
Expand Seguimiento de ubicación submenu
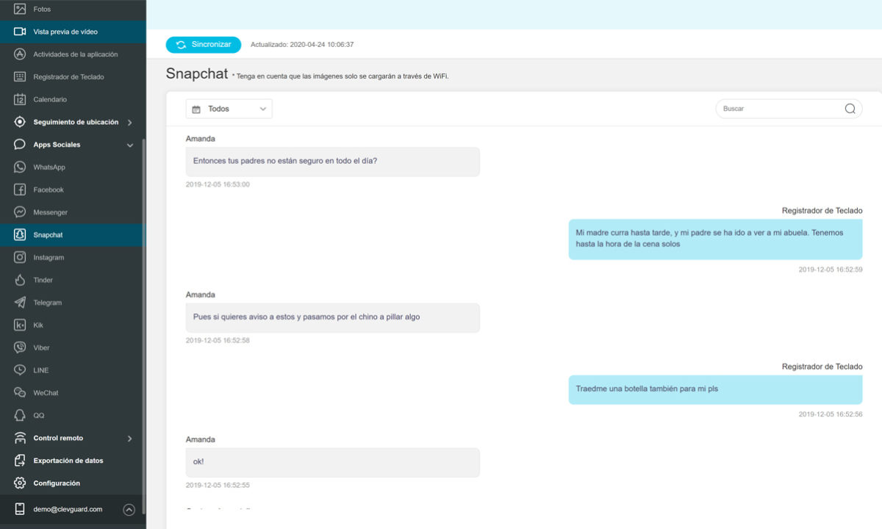point(130,123)
